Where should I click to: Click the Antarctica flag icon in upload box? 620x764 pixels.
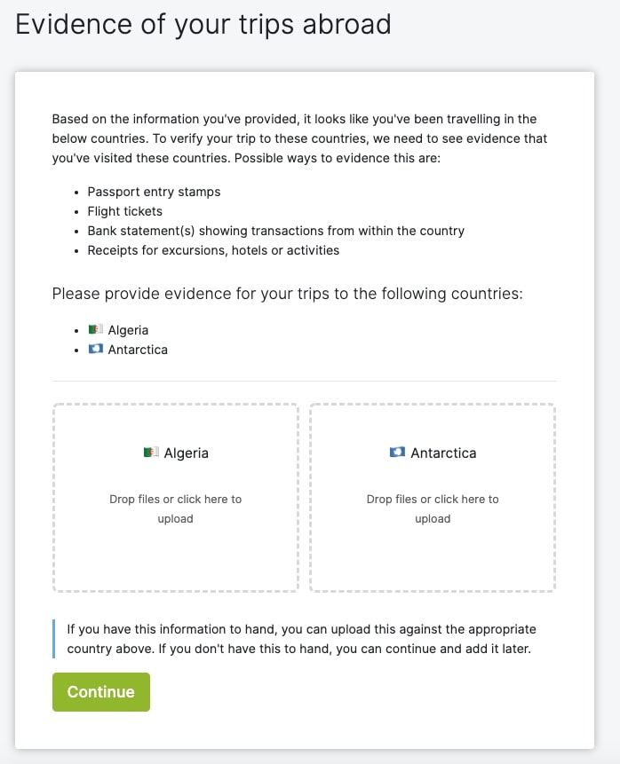pos(397,453)
